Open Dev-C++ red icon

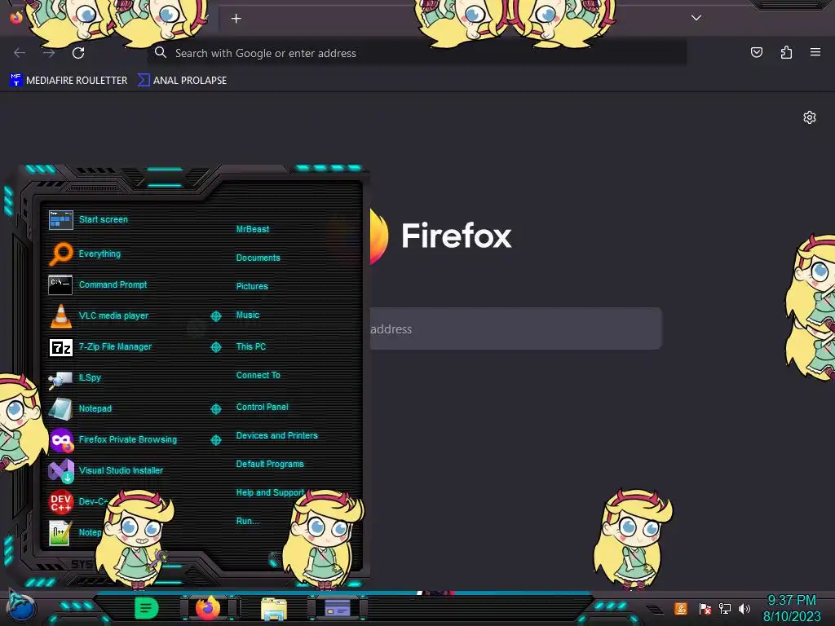click(x=60, y=501)
